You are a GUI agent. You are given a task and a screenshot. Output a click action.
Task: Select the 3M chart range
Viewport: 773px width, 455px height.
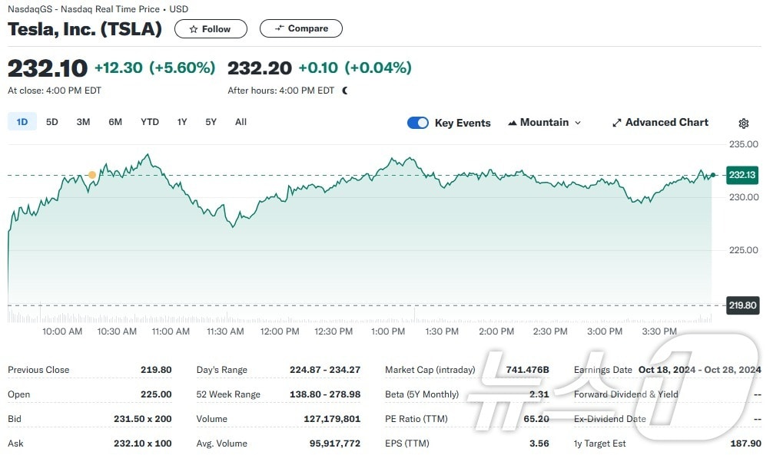click(83, 122)
